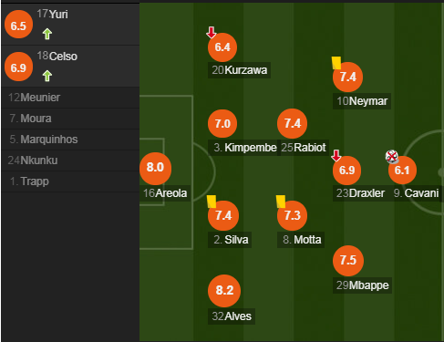Viewport: 444px width, 342px height.
Task: Click Neymar's yellow card icon
Action: [x=336, y=63]
